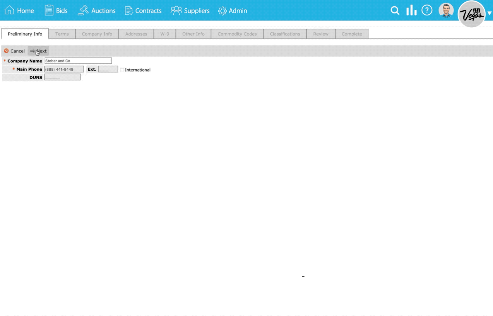Switch to the Terms tab
This screenshot has height=316, width=493.
[x=62, y=34]
